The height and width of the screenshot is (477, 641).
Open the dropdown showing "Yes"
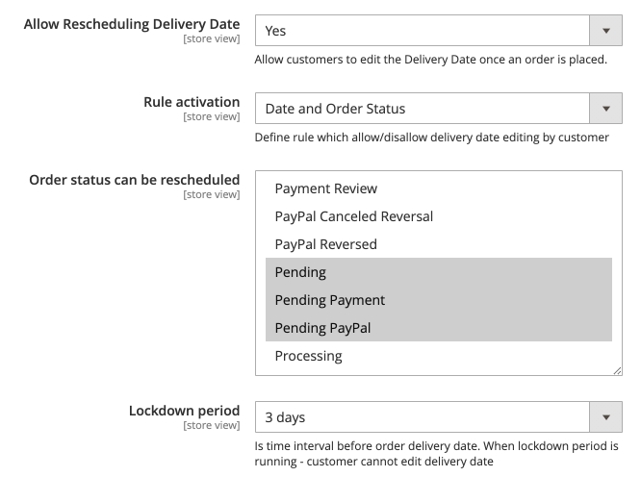pyautogui.click(x=422, y=31)
